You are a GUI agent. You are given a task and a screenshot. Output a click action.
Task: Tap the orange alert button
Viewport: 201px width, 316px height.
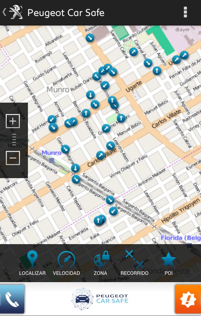(x=188, y=299)
